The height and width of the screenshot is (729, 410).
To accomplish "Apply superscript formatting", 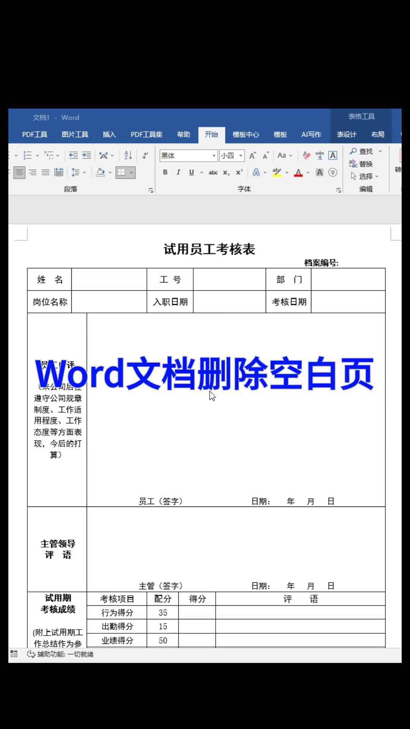I will (x=239, y=172).
